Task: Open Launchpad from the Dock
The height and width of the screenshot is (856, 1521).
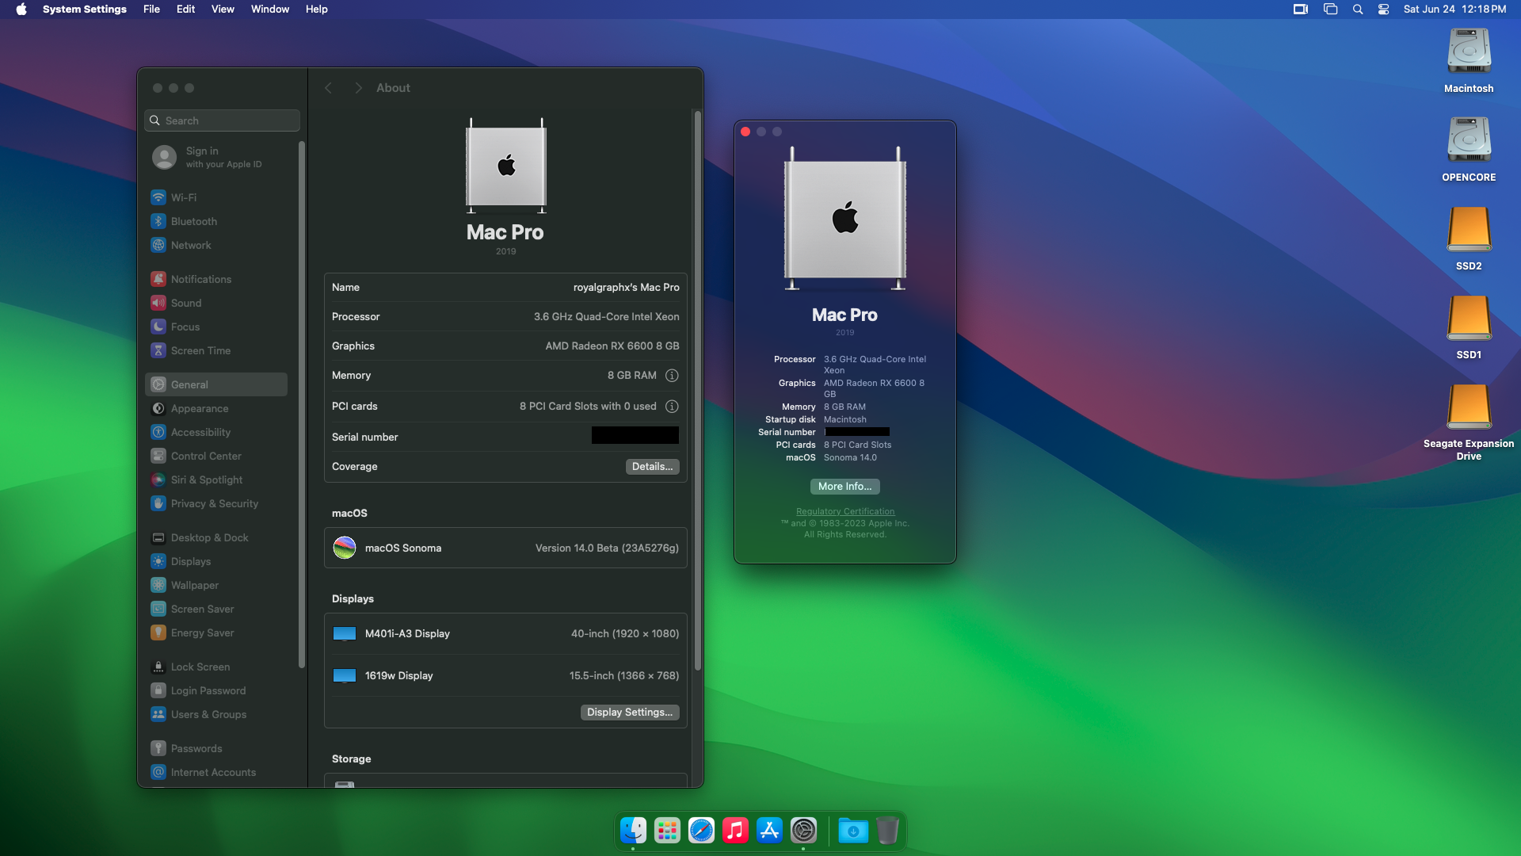Action: [667, 830]
